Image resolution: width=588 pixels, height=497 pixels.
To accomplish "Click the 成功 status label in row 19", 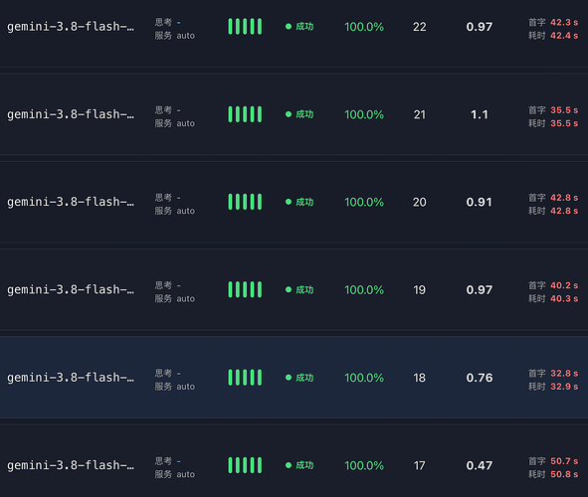I will [304, 290].
